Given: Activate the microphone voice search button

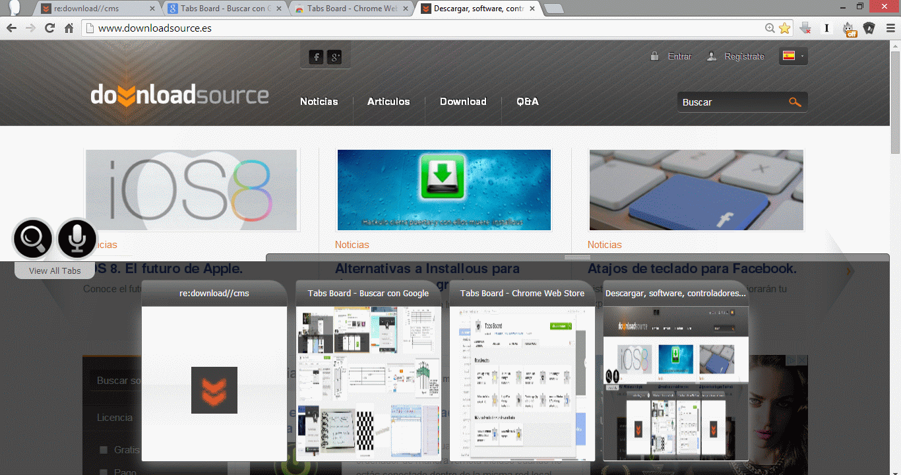Looking at the screenshot, I should (x=77, y=239).
